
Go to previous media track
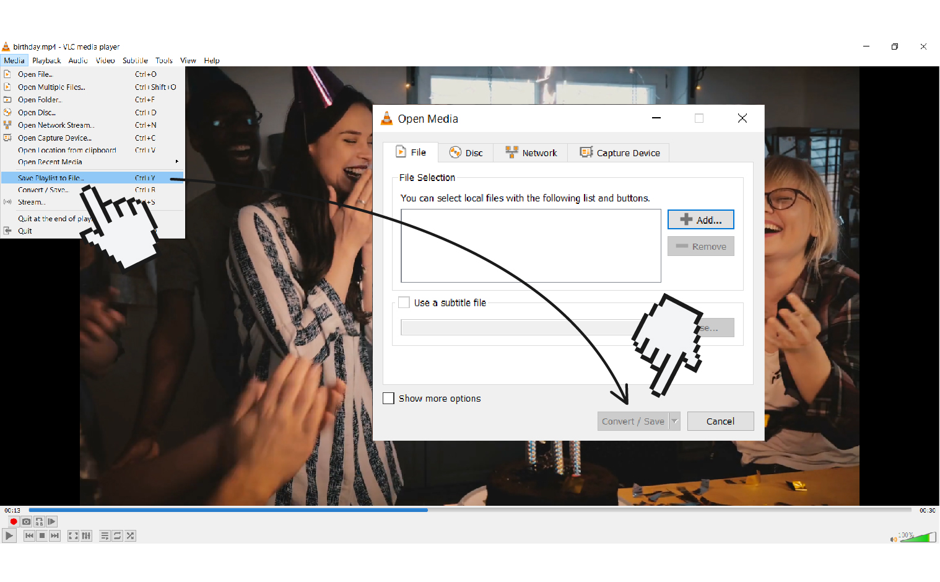click(x=29, y=536)
